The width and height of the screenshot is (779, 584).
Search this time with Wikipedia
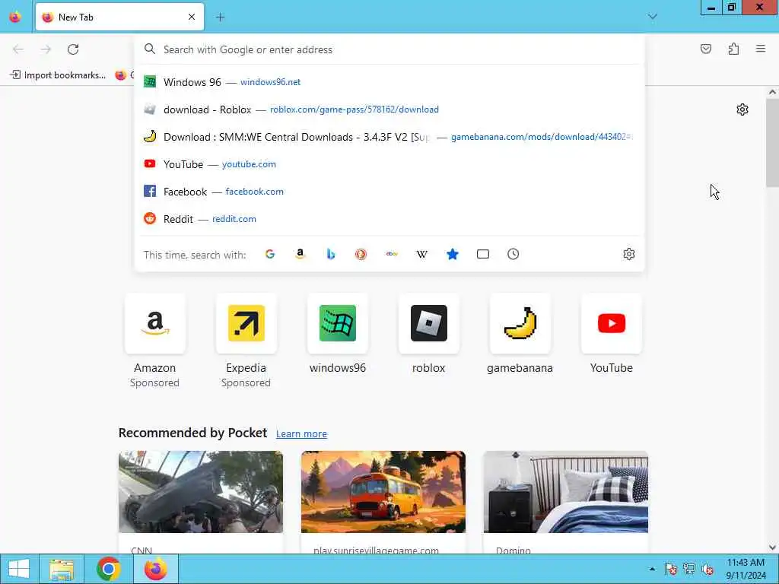421,254
